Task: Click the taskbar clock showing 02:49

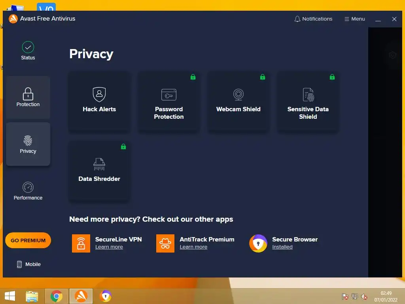Action: coord(386,296)
